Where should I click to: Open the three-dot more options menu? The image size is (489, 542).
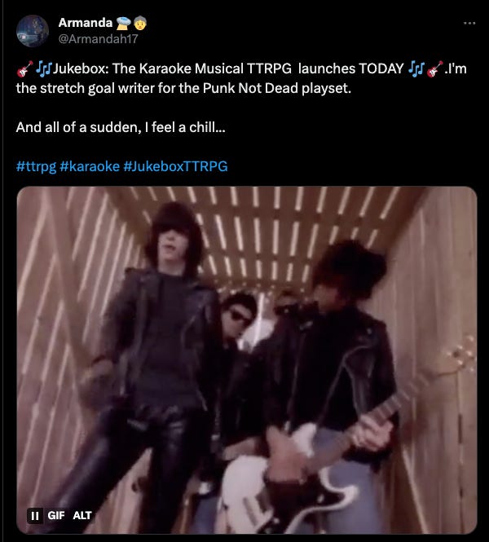click(469, 23)
